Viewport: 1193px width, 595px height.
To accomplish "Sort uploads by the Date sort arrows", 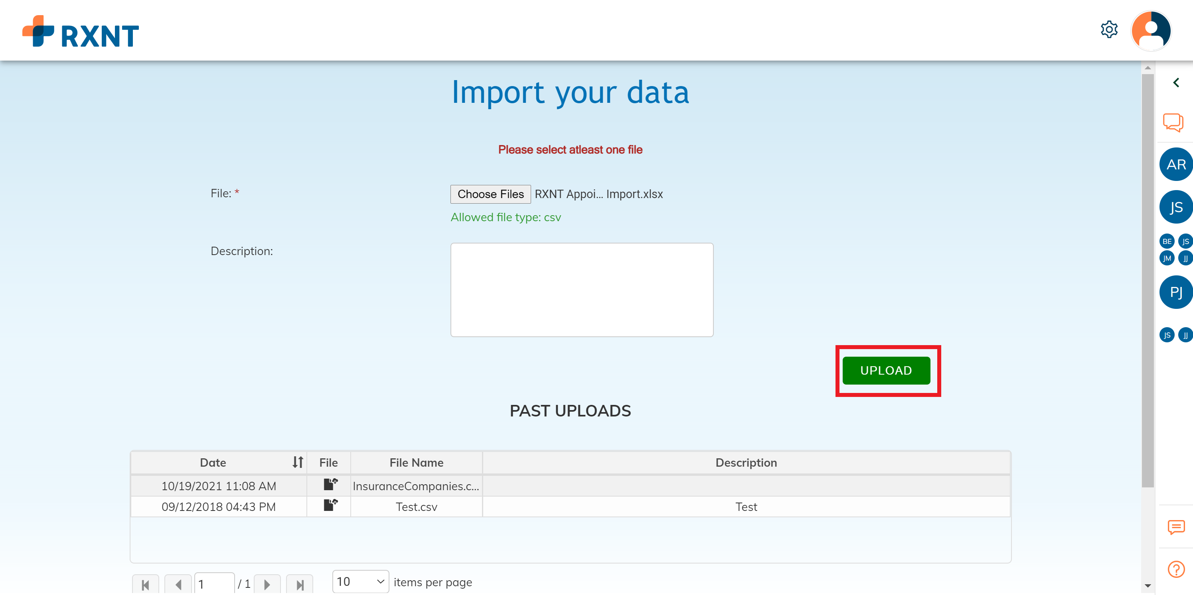I will tap(298, 462).
